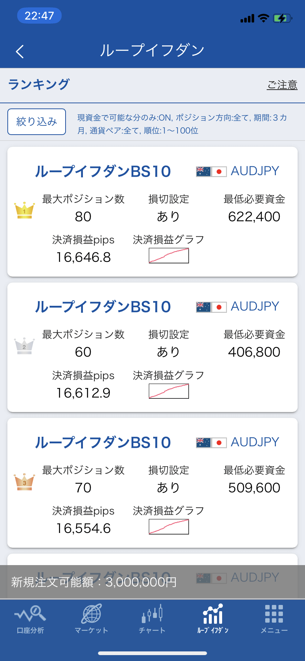
Task: Select the first ループイフダンBS10 title
Action: [x=103, y=172]
